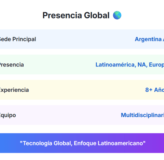Screen dimensions: 164x160
Task: Click the Argentina value text
Action: coord(149,39)
